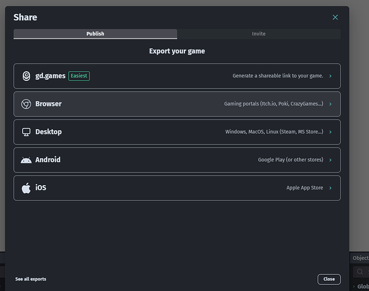Select the Desktop export label
This screenshot has height=291, width=369.
pyautogui.click(x=48, y=132)
